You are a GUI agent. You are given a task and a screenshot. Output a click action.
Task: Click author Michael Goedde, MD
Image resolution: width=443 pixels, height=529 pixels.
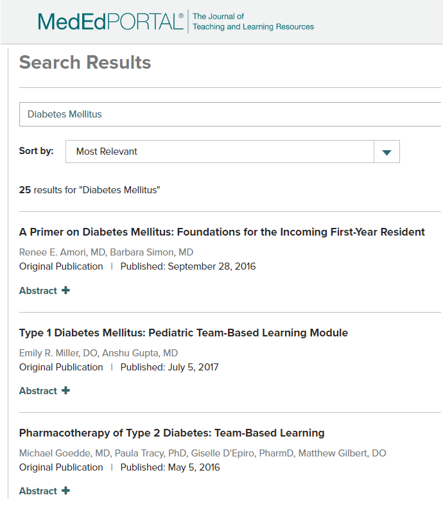tap(64, 453)
